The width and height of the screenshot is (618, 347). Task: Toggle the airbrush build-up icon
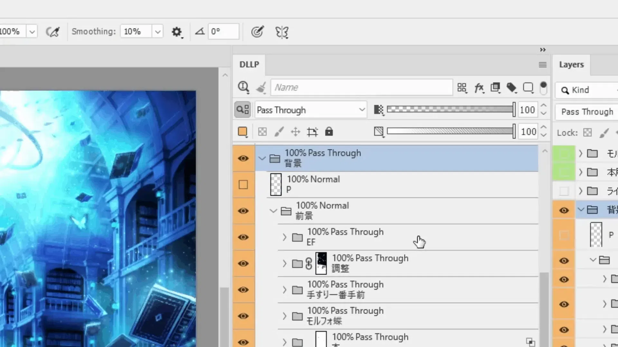click(53, 31)
